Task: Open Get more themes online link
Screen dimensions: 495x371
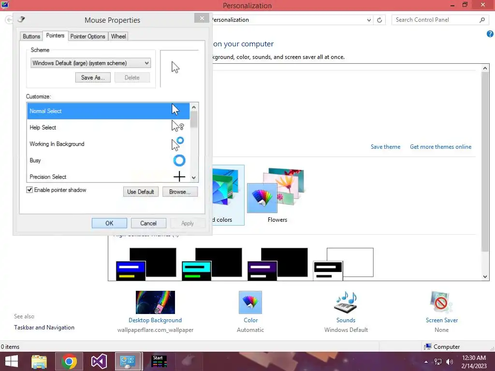Action: [440, 147]
